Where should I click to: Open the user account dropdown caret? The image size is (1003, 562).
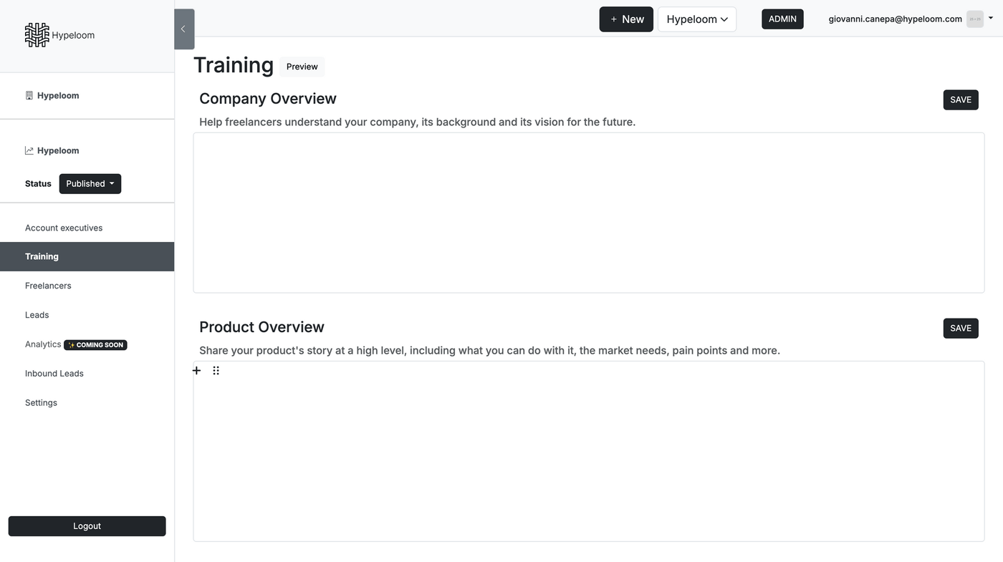click(x=991, y=19)
